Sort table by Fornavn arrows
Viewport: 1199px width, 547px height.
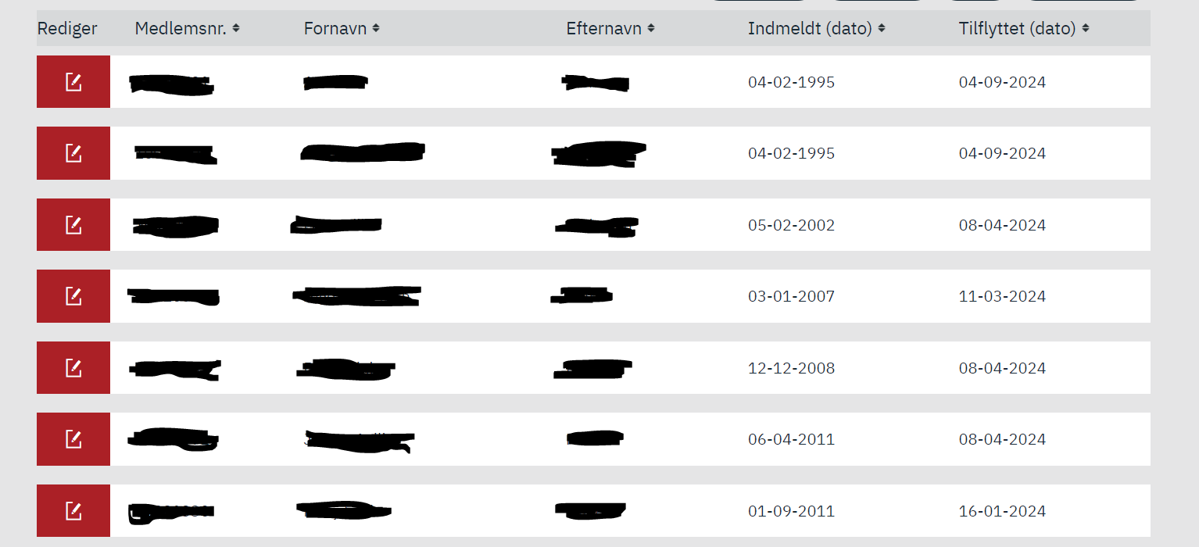(x=376, y=29)
